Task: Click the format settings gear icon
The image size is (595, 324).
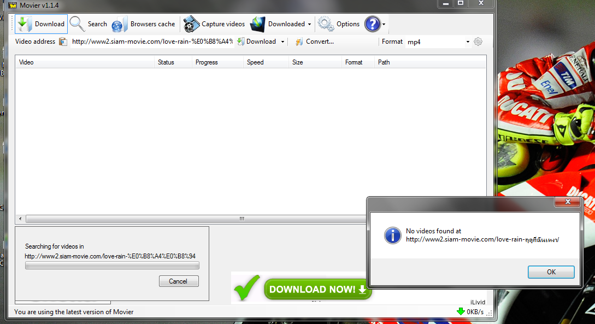Action: coord(478,42)
